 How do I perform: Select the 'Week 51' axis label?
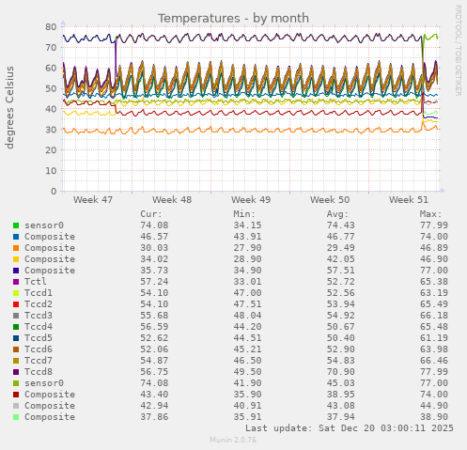[x=409, y=200]
